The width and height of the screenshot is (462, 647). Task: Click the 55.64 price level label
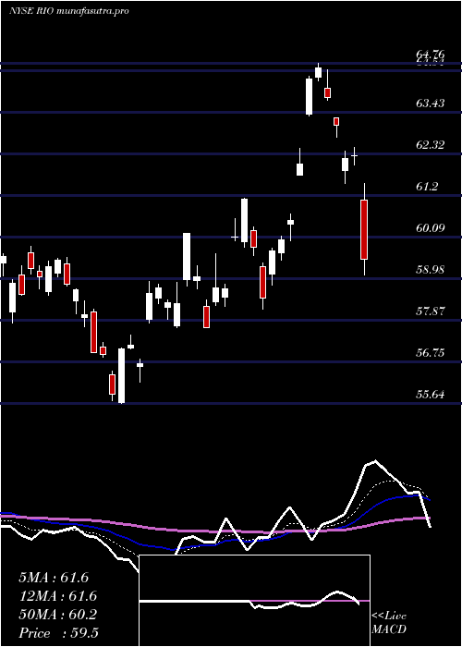[x=431, y=394]
